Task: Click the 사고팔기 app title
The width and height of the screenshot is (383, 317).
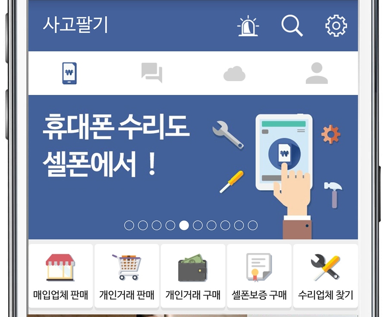Action: click(x=75, y=25)
